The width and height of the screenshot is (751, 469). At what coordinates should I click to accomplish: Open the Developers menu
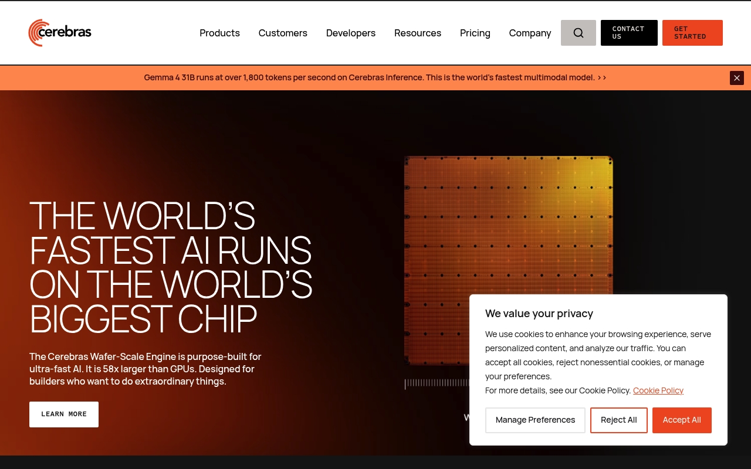click(x=351, y=33)
